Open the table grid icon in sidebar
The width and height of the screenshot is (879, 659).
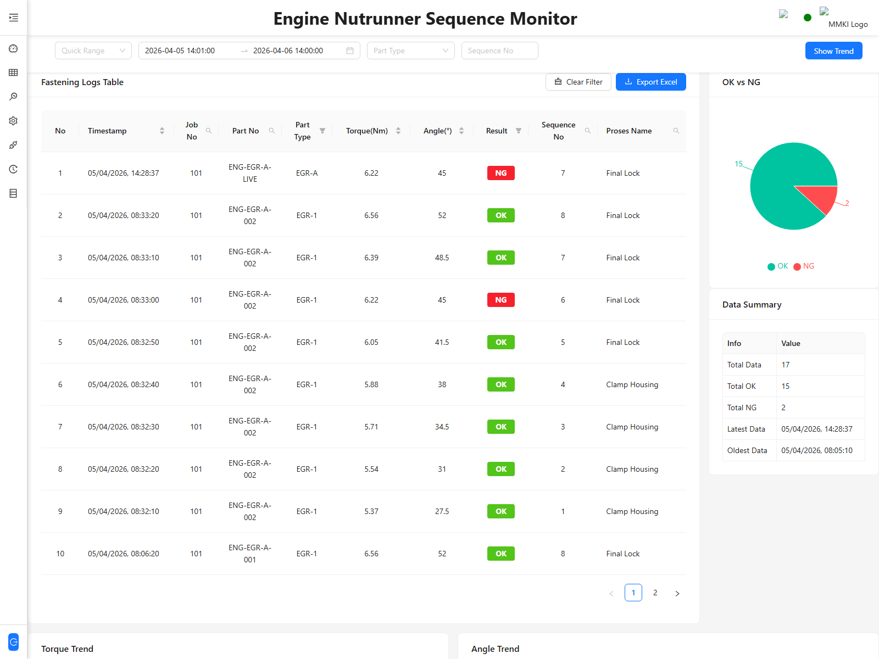coord(14,72)
